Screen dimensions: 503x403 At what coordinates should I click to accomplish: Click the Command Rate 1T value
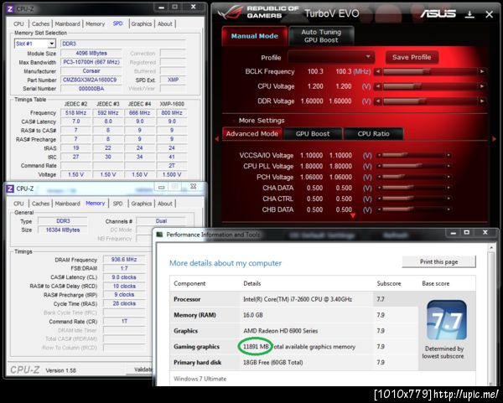[x=124, y=321]
